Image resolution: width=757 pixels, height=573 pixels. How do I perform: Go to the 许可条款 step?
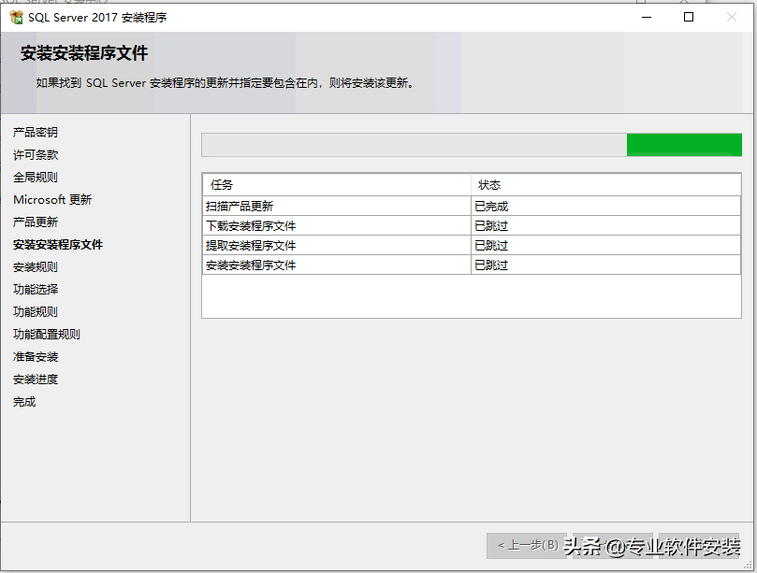(x=36, y=155)
